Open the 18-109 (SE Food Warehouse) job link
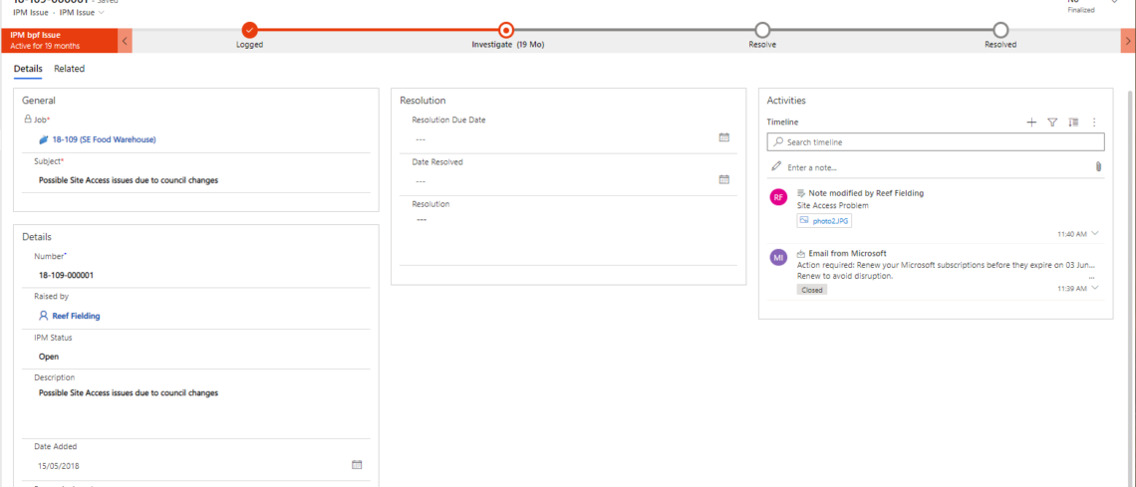This screenshot has height=487, width=1136. click(x=104, y=139)
